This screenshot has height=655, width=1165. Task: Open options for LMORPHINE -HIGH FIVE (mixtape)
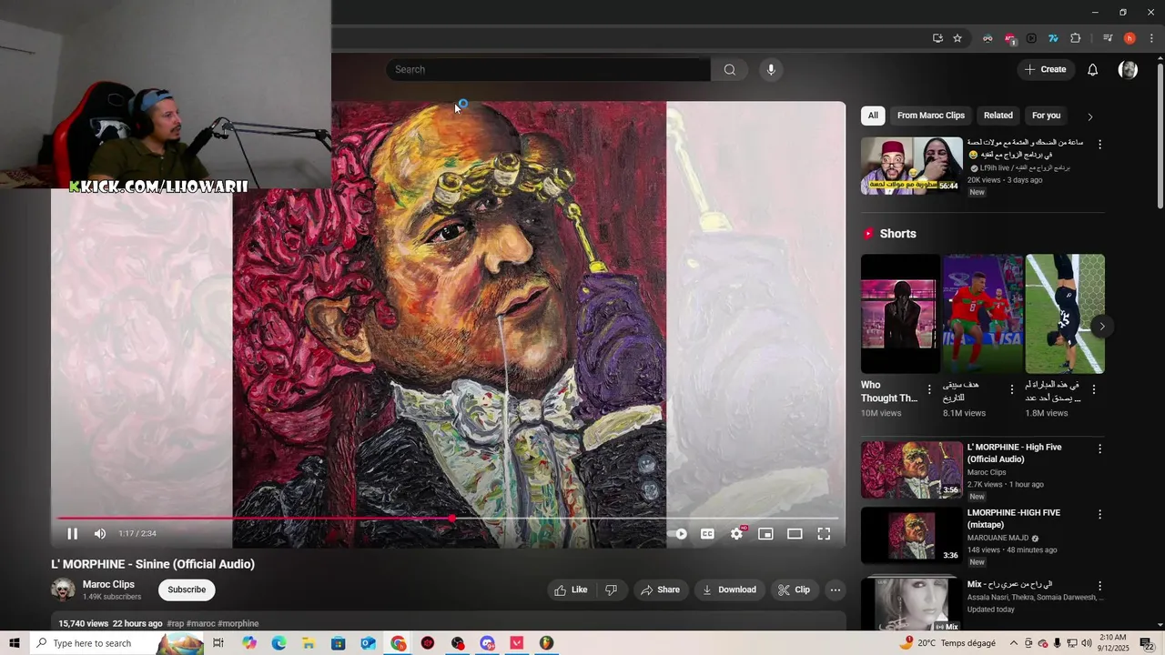[1099, 514]
